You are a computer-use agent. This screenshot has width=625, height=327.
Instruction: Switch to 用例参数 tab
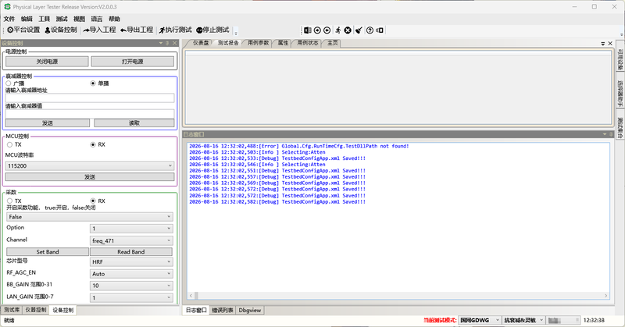click(258, 43)
